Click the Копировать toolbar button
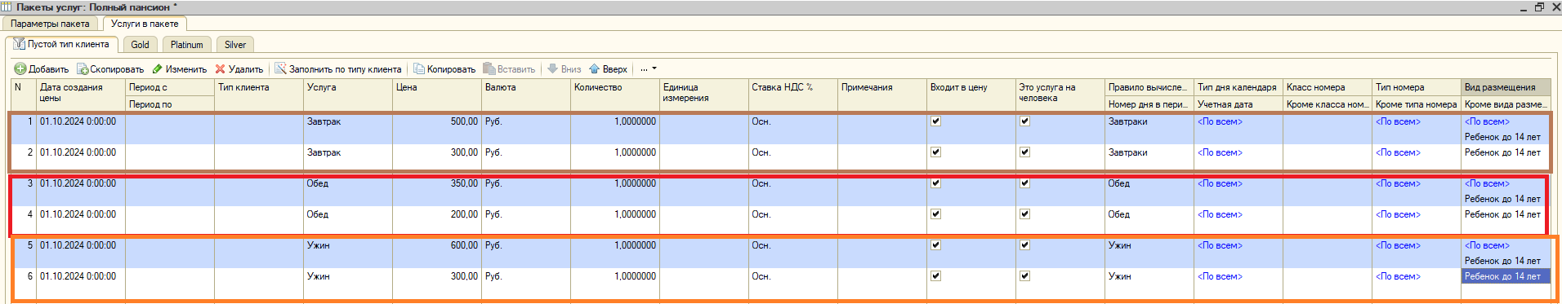 pos(444,69)
